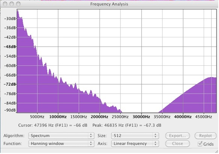Click the window resize grip corner

(x=216, y=151)
